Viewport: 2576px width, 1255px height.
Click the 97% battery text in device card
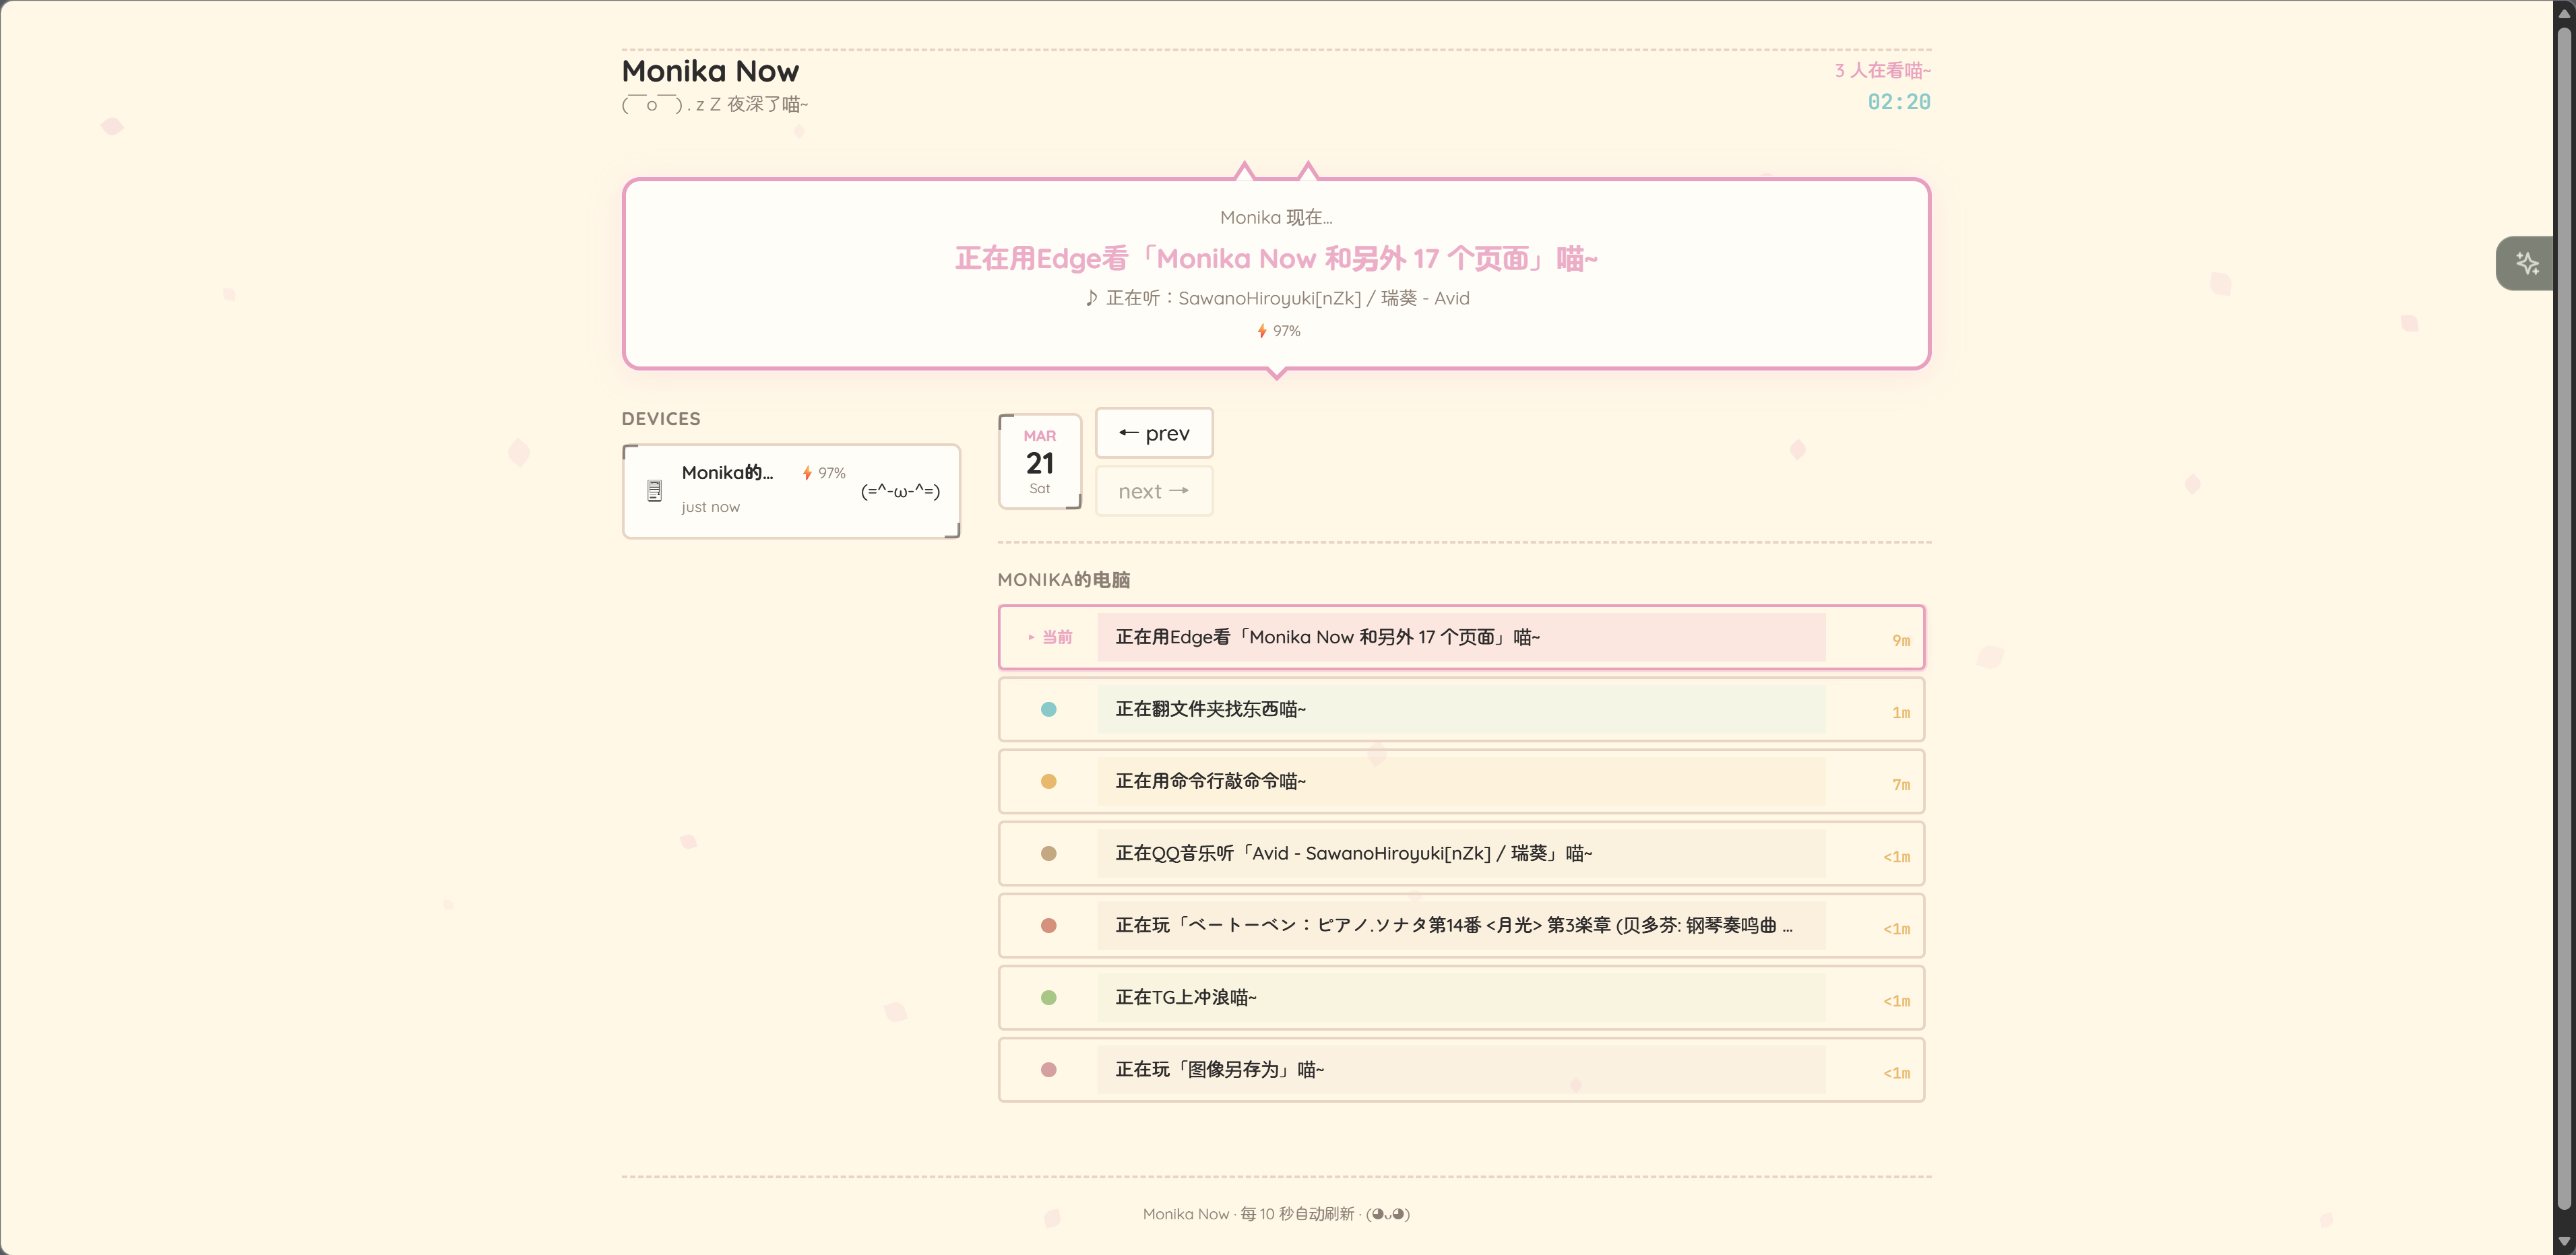point(832,473)
